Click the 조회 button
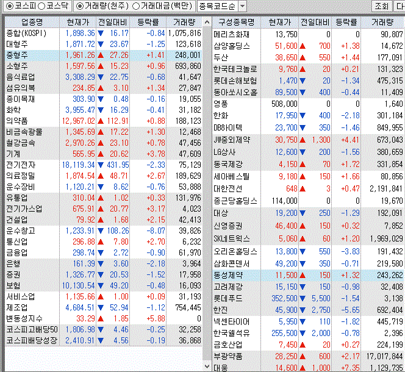Screen dimensions: 405x372 (382, 6)
